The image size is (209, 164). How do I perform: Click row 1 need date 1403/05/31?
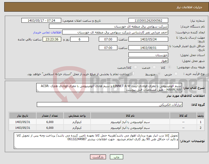23,122
